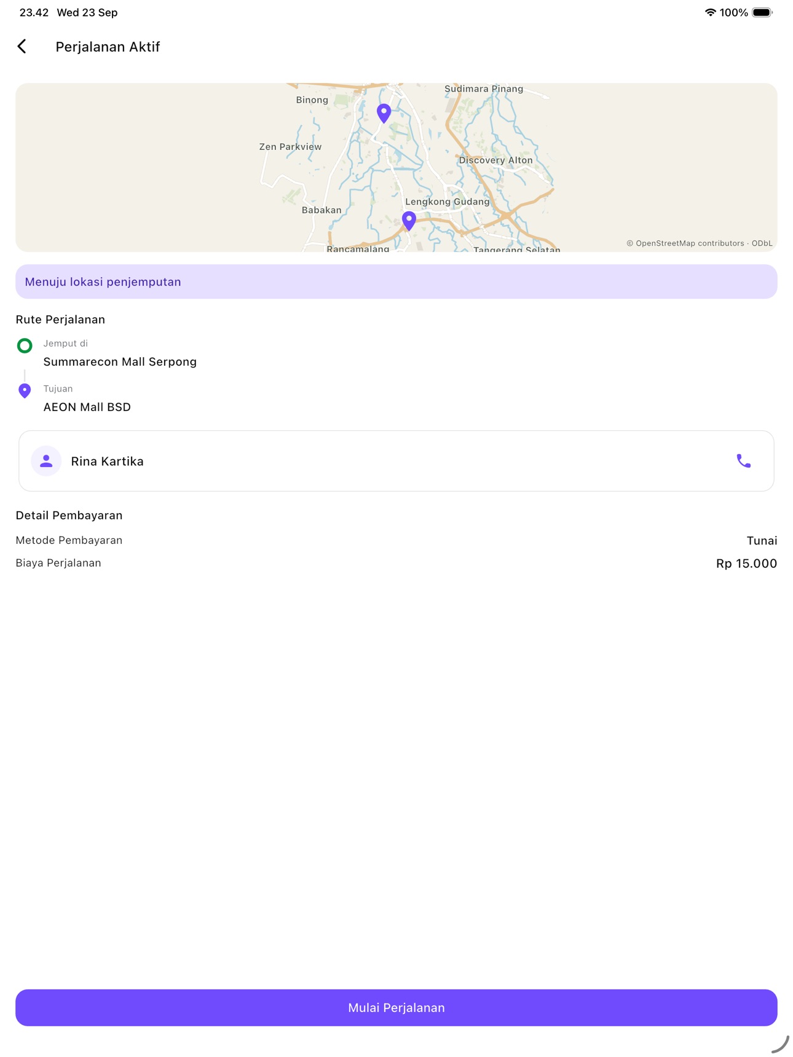This screenshot has width=793, height=1057.
Task: Tap the 100% battery percentage
Action: (734, 12)
